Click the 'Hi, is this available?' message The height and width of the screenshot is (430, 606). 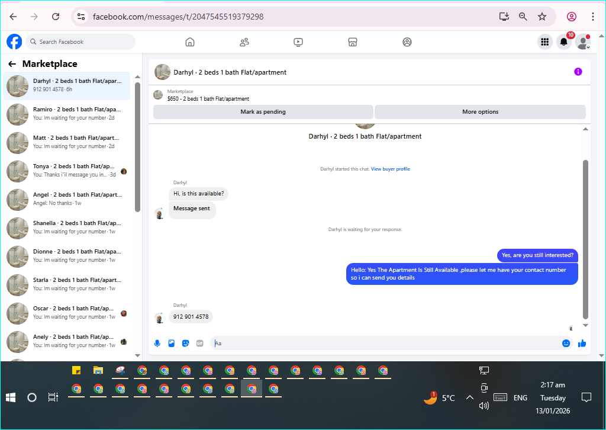pyautogui.click(x=198, y=194)
